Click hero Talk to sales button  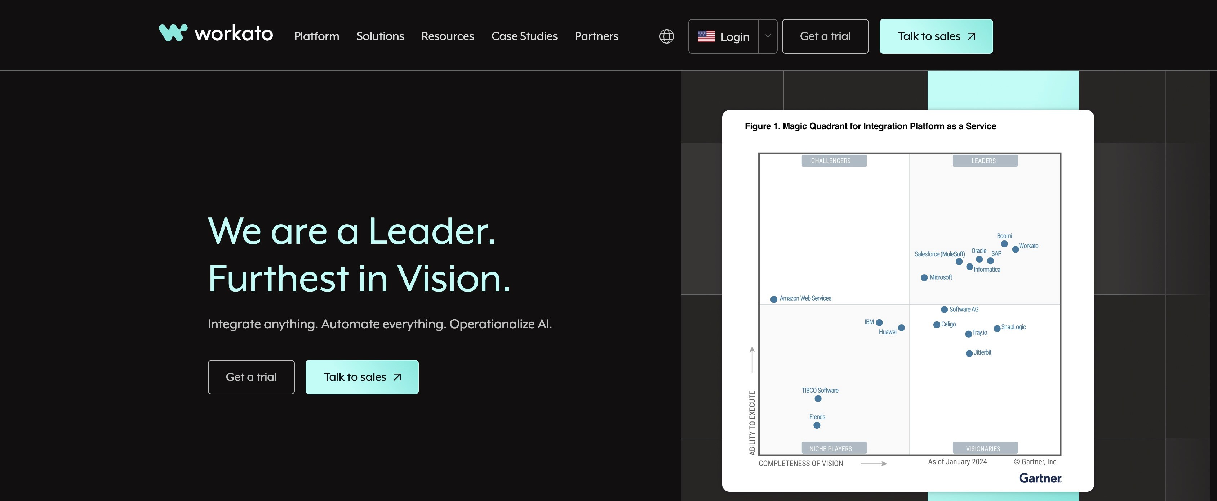355,377
